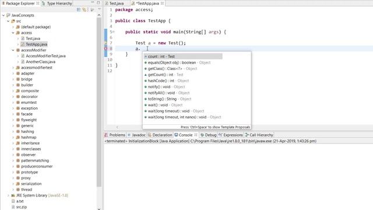Collapse all in Package Explorer toolbar
Viewport: 373px width, 210px height.
[79, 9]
